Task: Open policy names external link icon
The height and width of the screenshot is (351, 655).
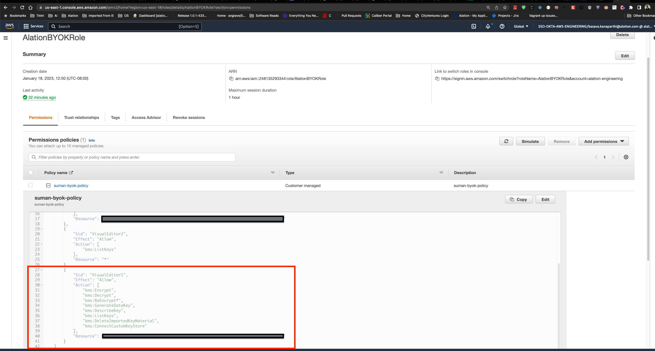Action: tap(71, 173)
